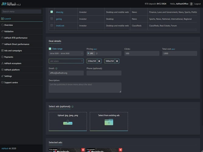Click the Logout door icon
This screenshot has width=203, height=152.
191,4
